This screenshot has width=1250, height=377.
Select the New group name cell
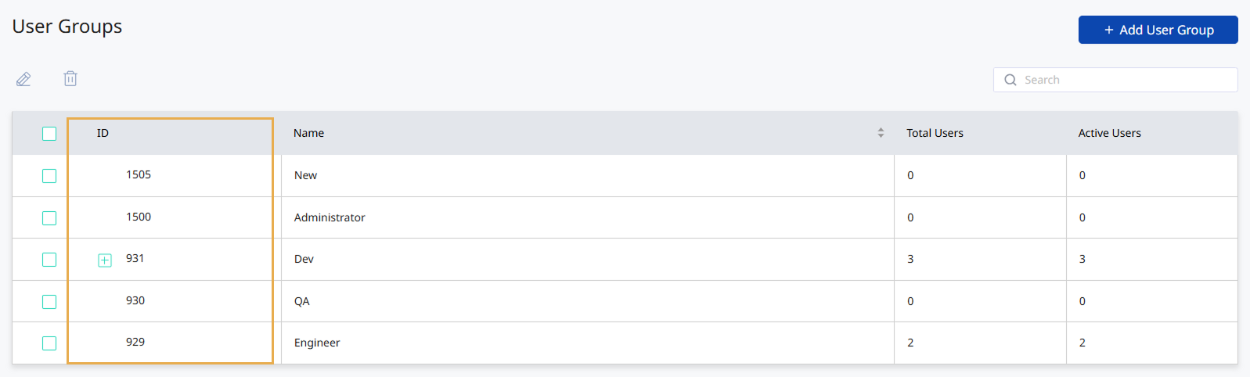(x=305, y=175)
